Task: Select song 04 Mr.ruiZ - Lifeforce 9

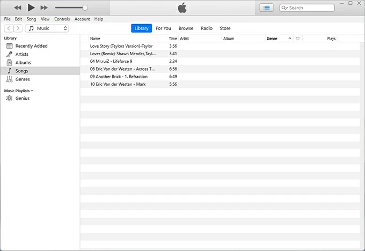Action: click(x=220, y=62)
